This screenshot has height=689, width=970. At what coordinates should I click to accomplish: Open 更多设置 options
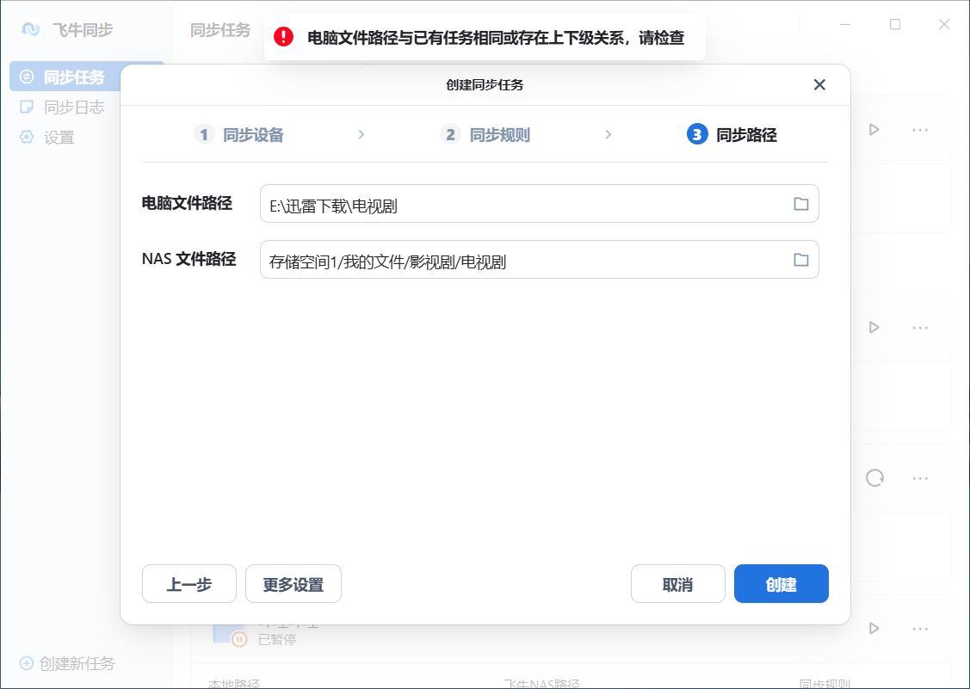pos(293,583)
